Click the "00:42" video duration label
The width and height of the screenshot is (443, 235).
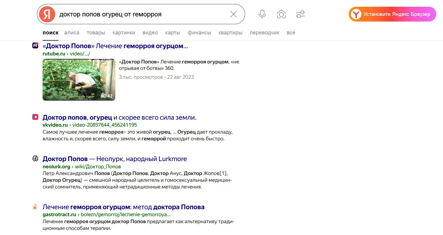[x=107, y=96]
